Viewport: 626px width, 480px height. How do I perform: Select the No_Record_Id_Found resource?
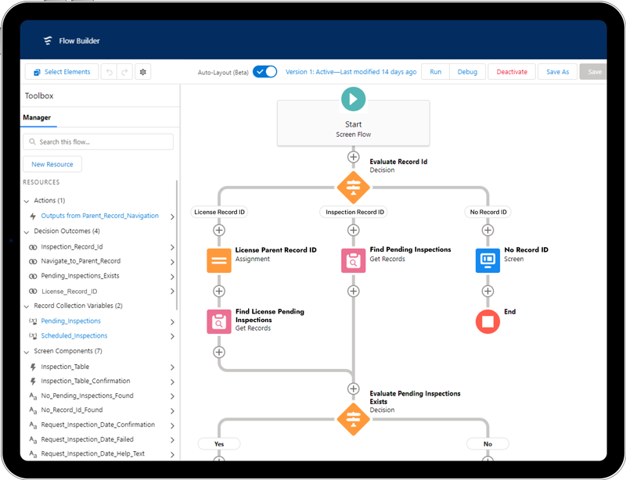point(72,410)
